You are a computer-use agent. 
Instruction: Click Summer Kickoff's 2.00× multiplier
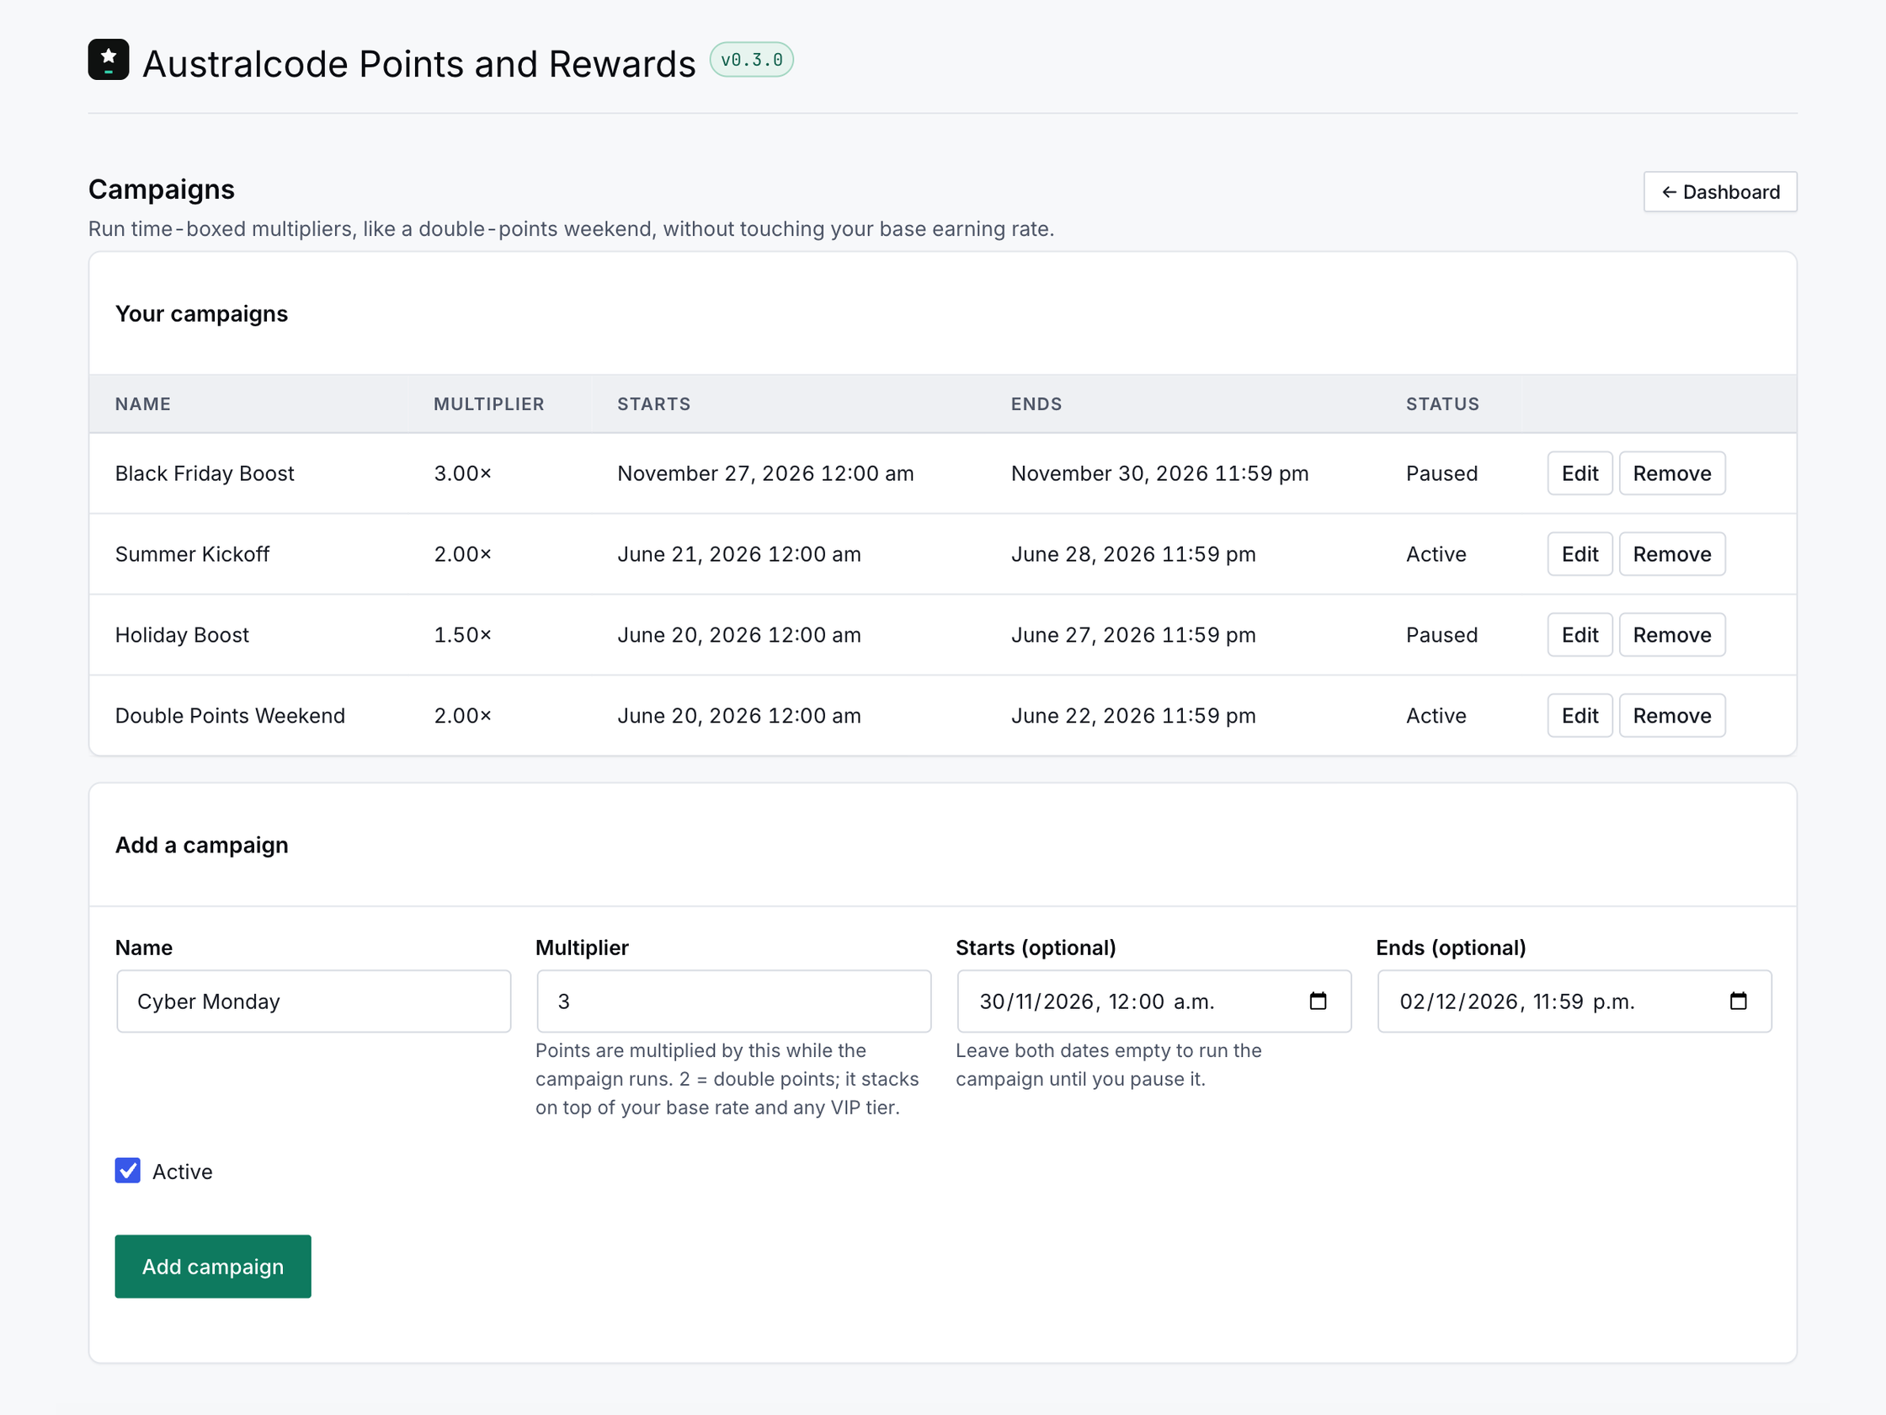coord(462,554)
